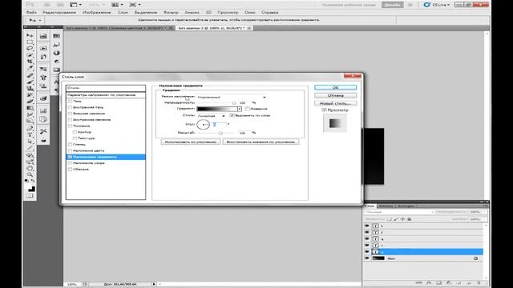Open the Режим наложения blend mode dropdown
The image size is (513, 288).
click(232, 97)
